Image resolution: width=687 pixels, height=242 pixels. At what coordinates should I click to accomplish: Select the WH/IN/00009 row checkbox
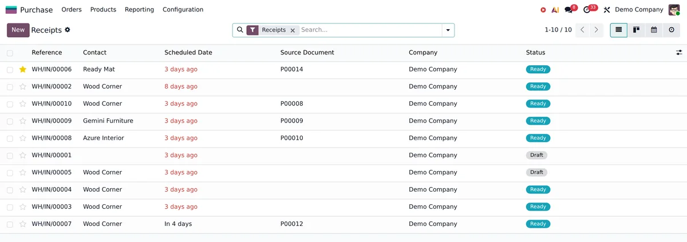tap(10, 121)
